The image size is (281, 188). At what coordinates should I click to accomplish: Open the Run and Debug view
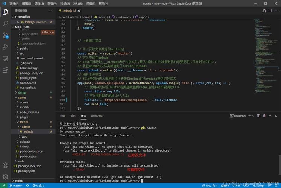[5, 47]
